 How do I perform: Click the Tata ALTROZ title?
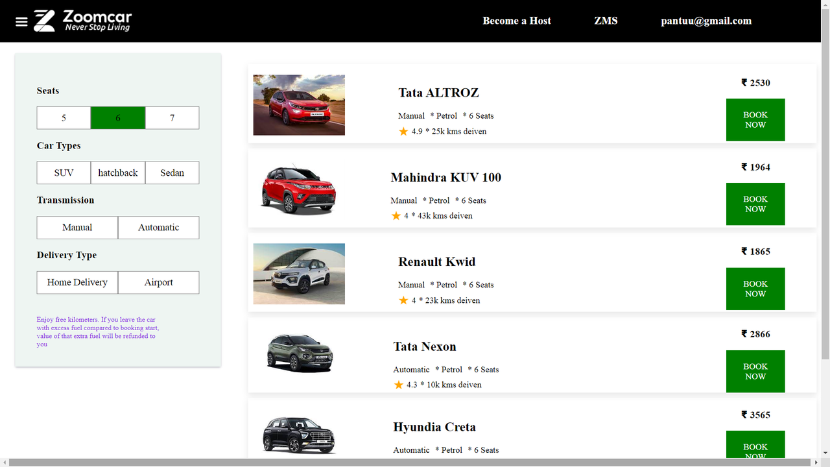tap(438, 93)
